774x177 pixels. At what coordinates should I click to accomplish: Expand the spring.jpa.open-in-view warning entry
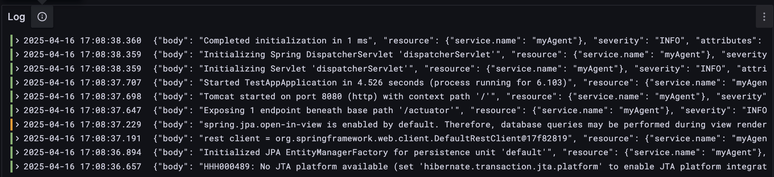coord(17,125)
